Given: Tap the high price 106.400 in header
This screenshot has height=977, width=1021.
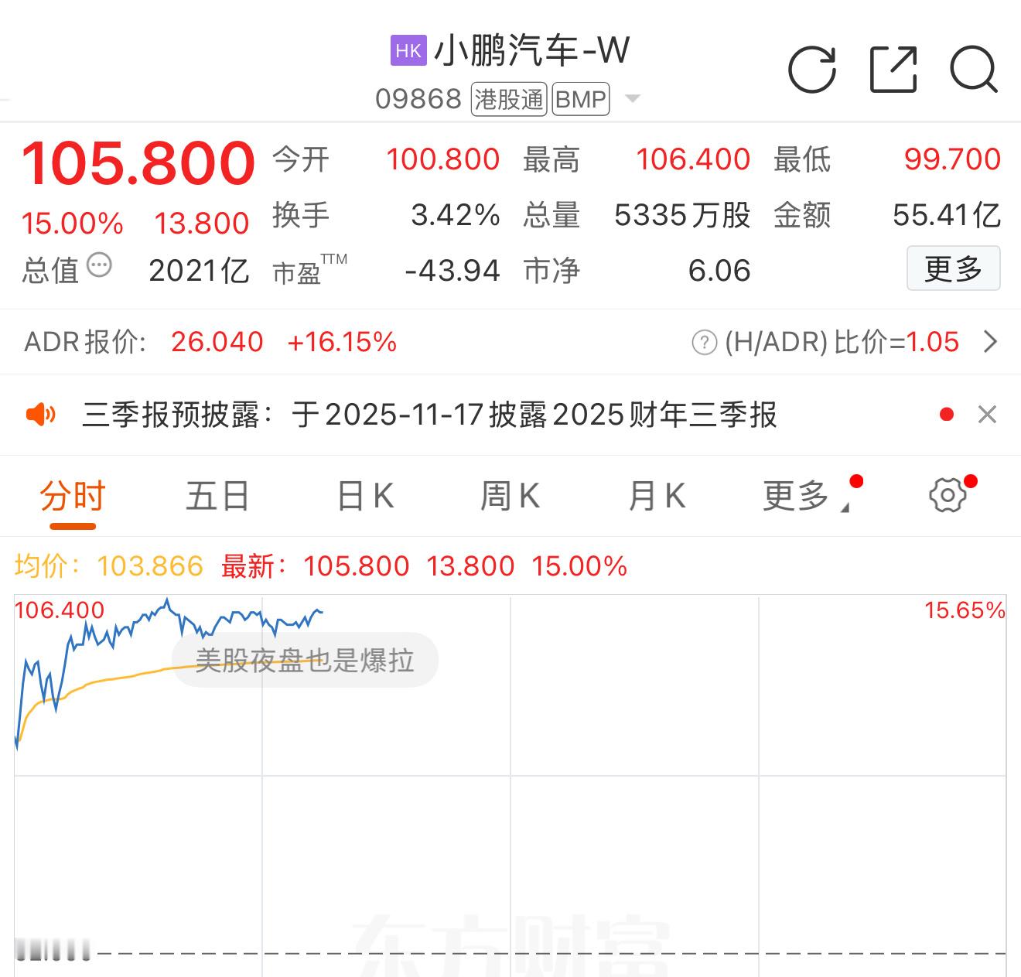Looking at the screenshot, I should click(x=693, y=159).
